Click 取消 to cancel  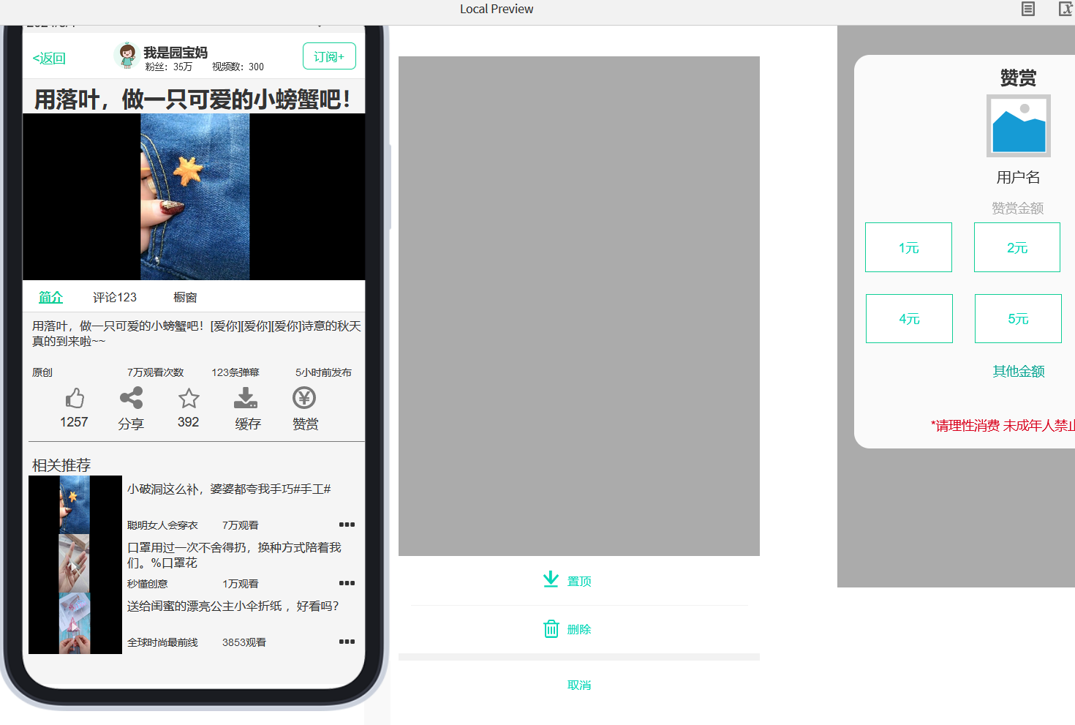[579, 685]
